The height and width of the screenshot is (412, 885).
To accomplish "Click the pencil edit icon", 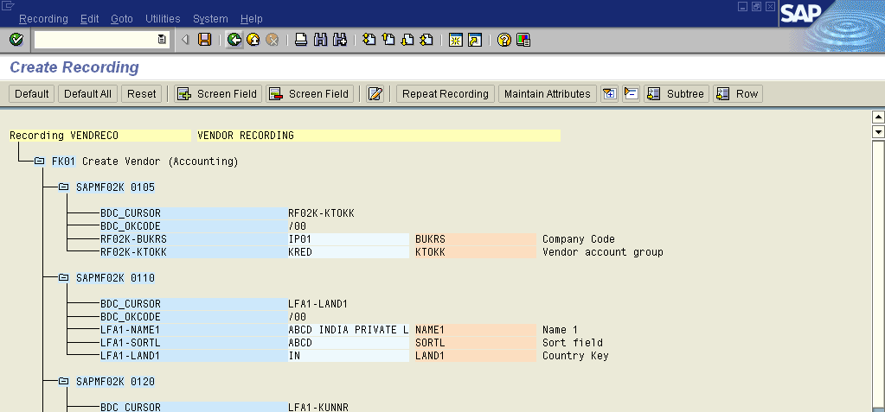I will [x=375, y=94].
